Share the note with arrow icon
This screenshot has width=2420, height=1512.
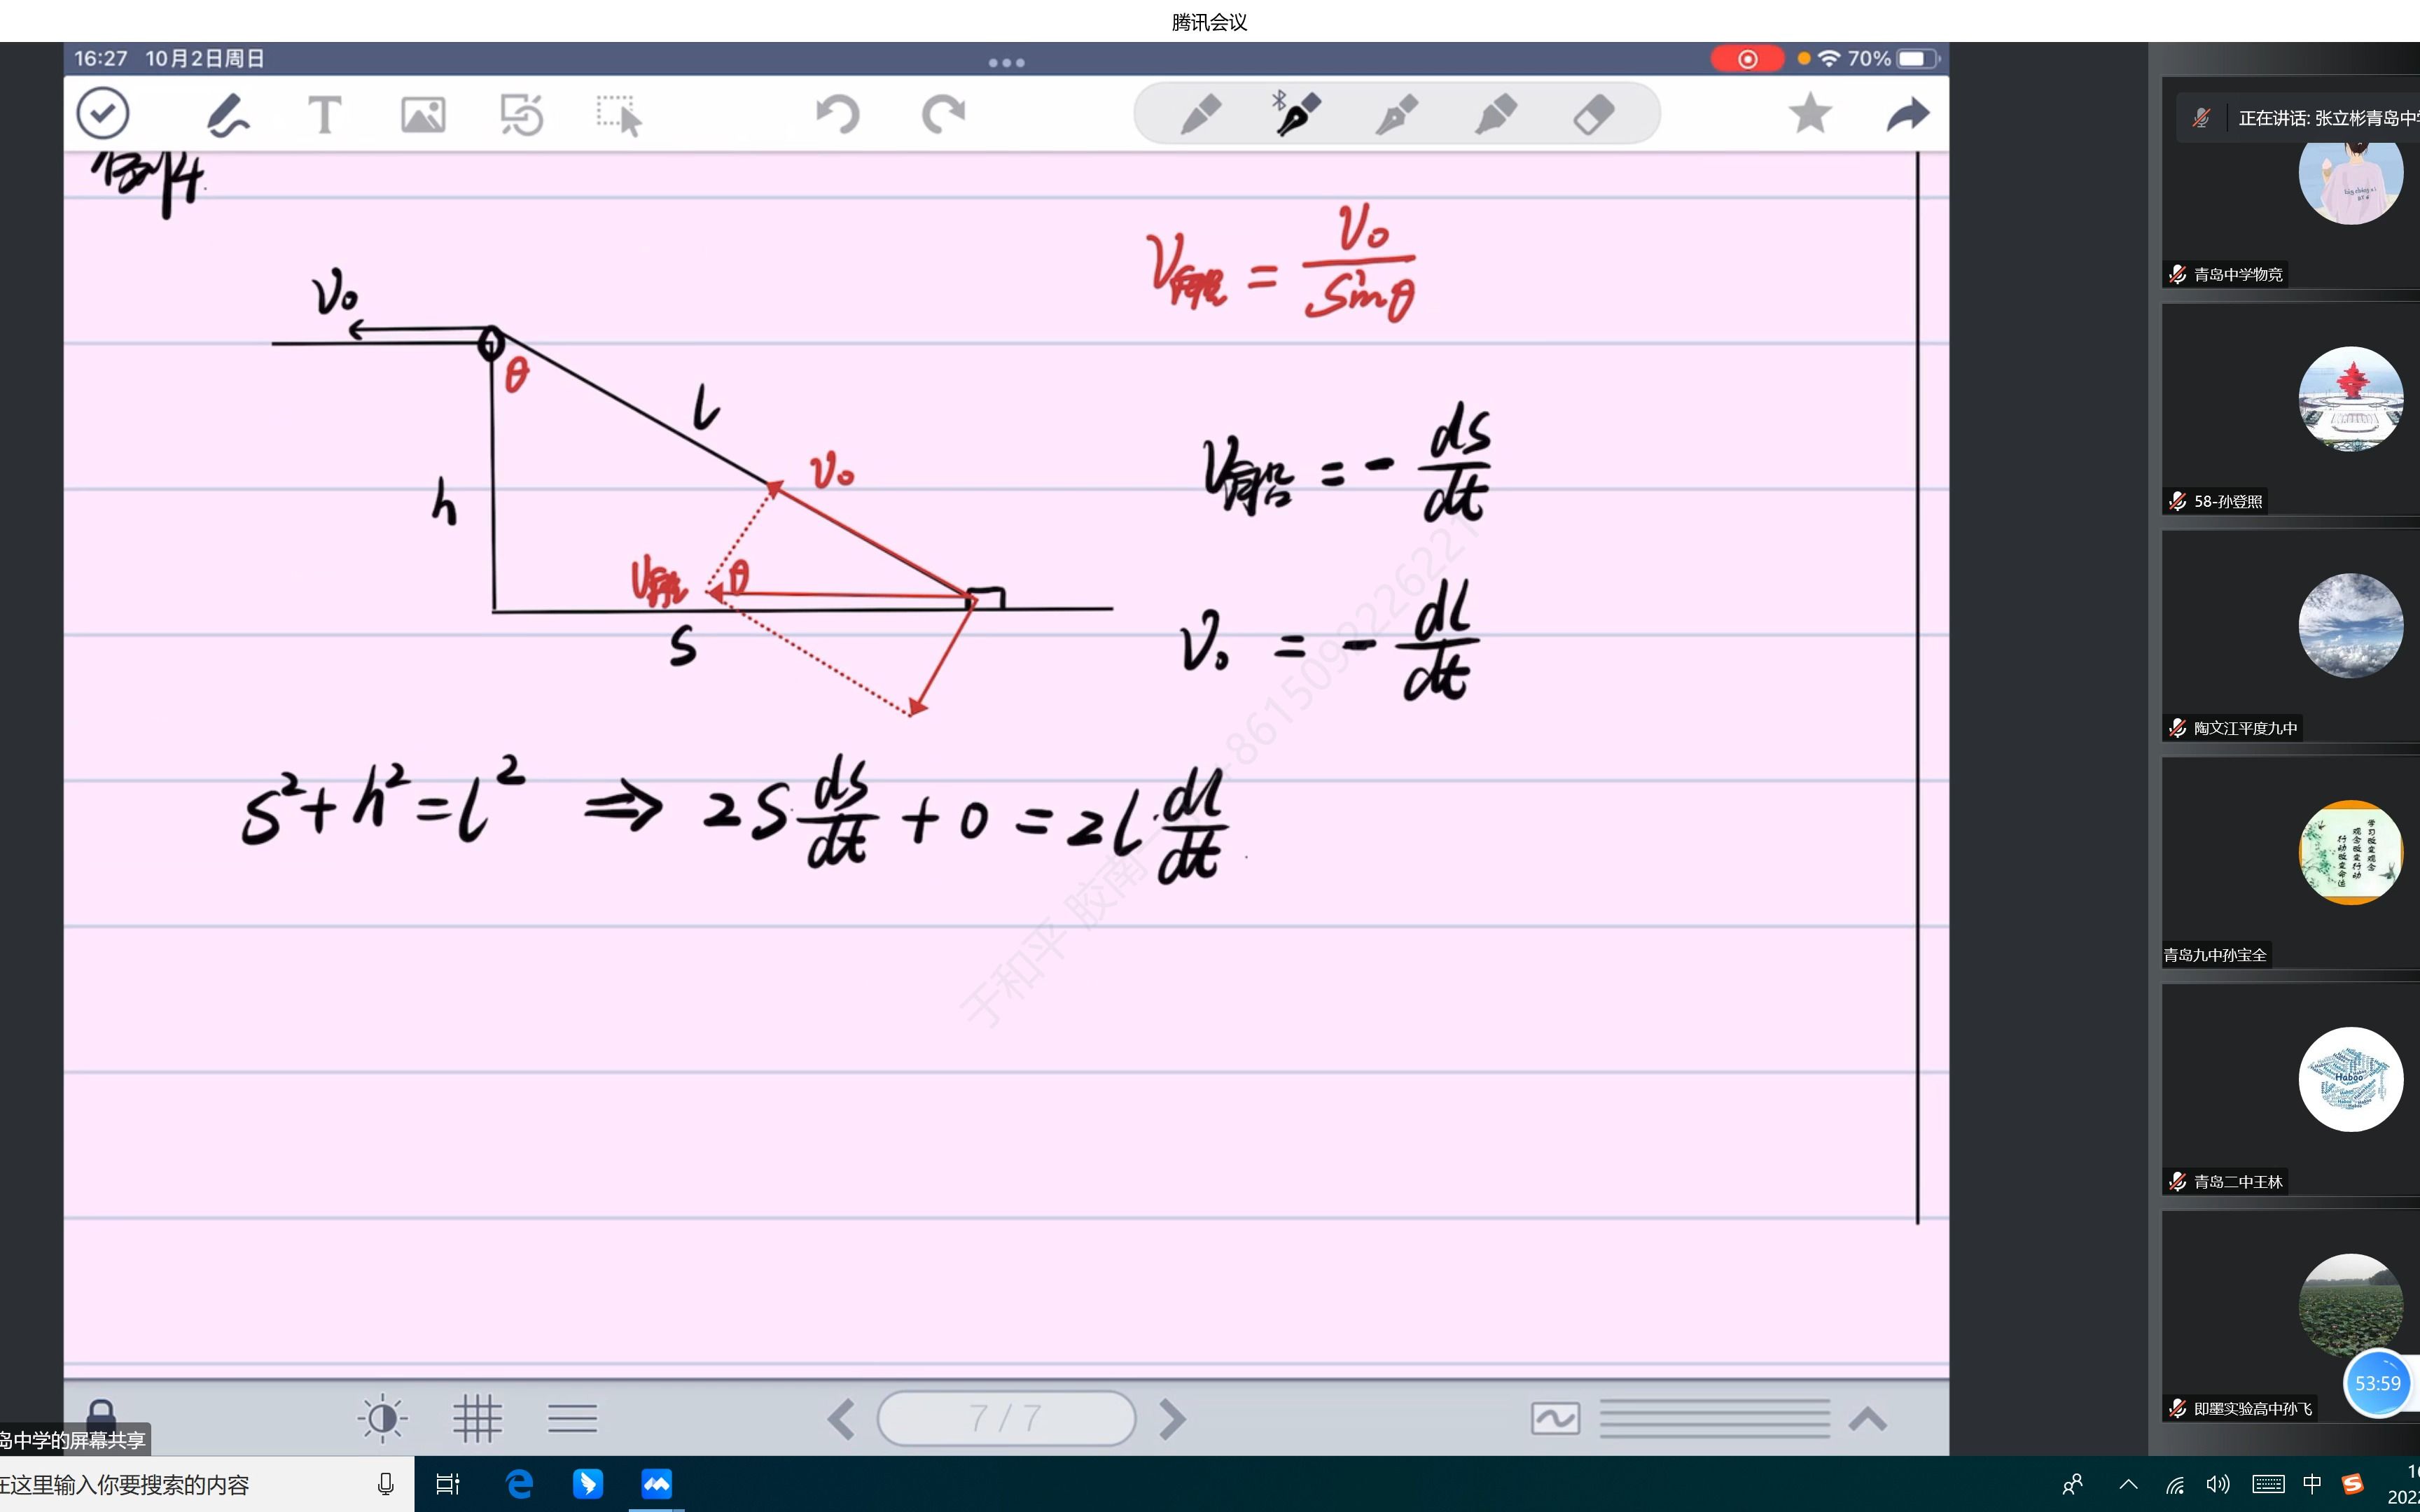coord(1907,114)
